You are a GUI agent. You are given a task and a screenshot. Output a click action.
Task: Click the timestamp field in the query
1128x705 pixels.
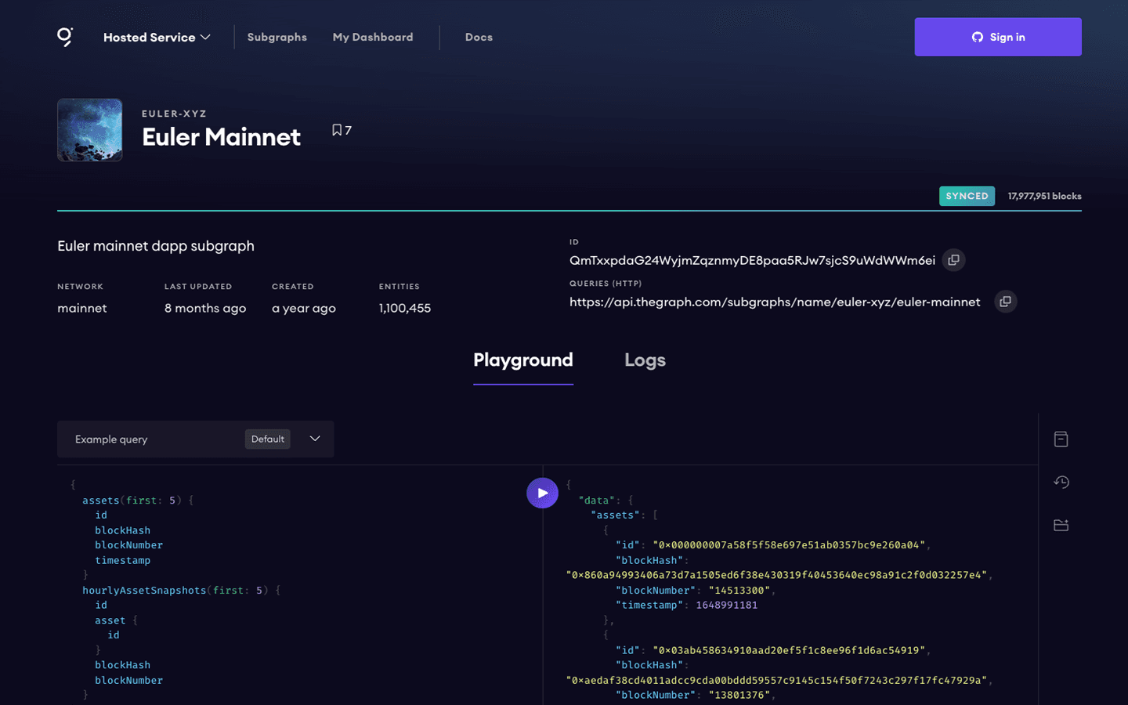click(x=123, y=560)
